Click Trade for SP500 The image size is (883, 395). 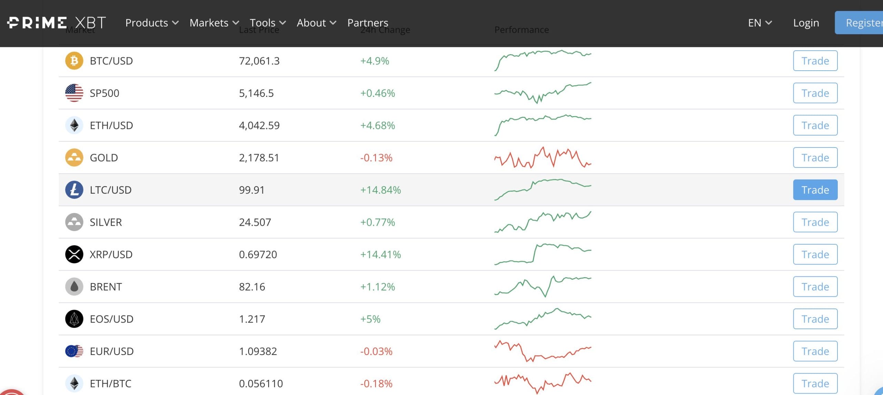coord(815,93)
